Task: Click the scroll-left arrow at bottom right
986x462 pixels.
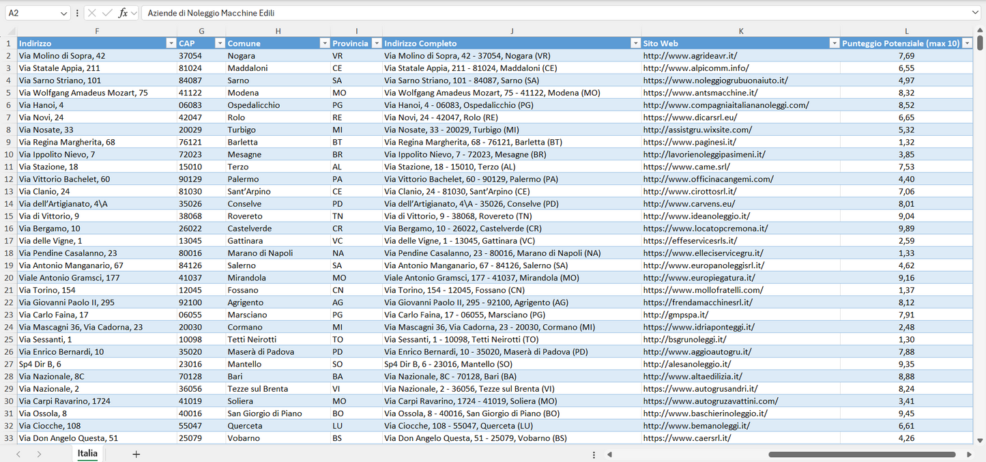Action: [x=609, y=454]
